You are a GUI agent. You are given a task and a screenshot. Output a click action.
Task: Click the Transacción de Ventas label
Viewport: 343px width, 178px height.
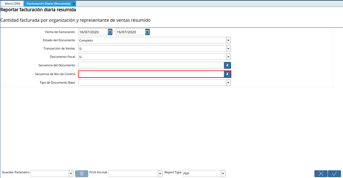(59, 49)
